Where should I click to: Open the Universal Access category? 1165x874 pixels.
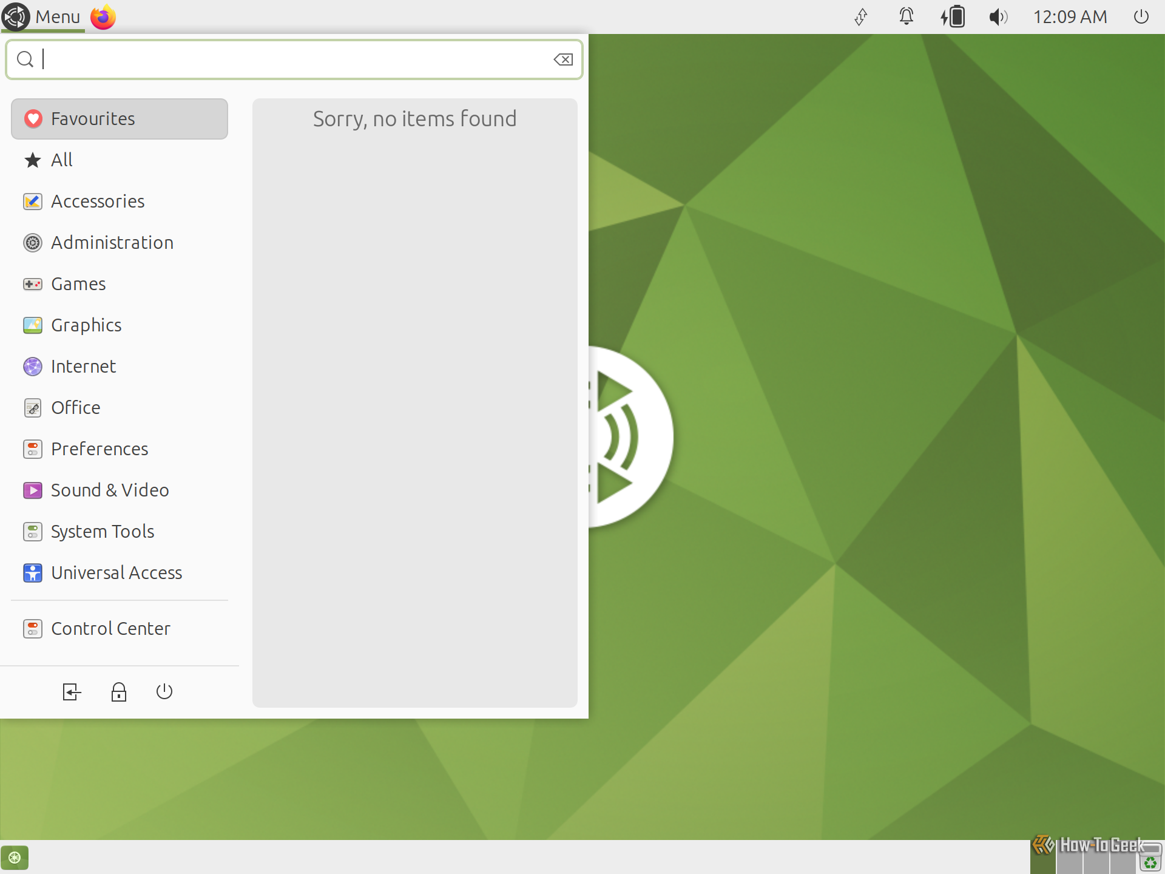coord(120,573)
